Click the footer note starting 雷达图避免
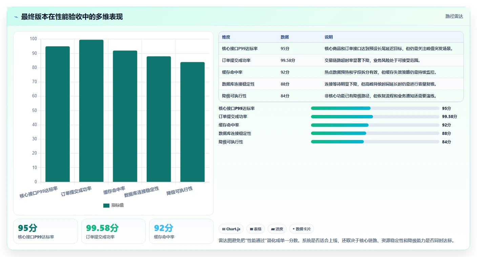 [336, 241]
